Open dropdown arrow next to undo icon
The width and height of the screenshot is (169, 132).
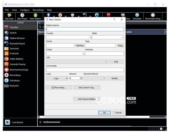click(90, 16)
